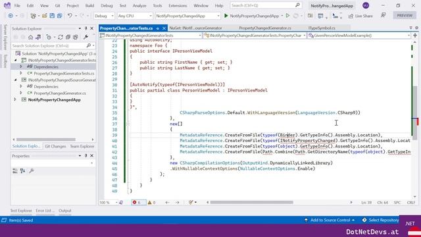Click Property Pages wrench in Properties panel
The height and width of the screenshot is (237, 421).
pos(32,171)
